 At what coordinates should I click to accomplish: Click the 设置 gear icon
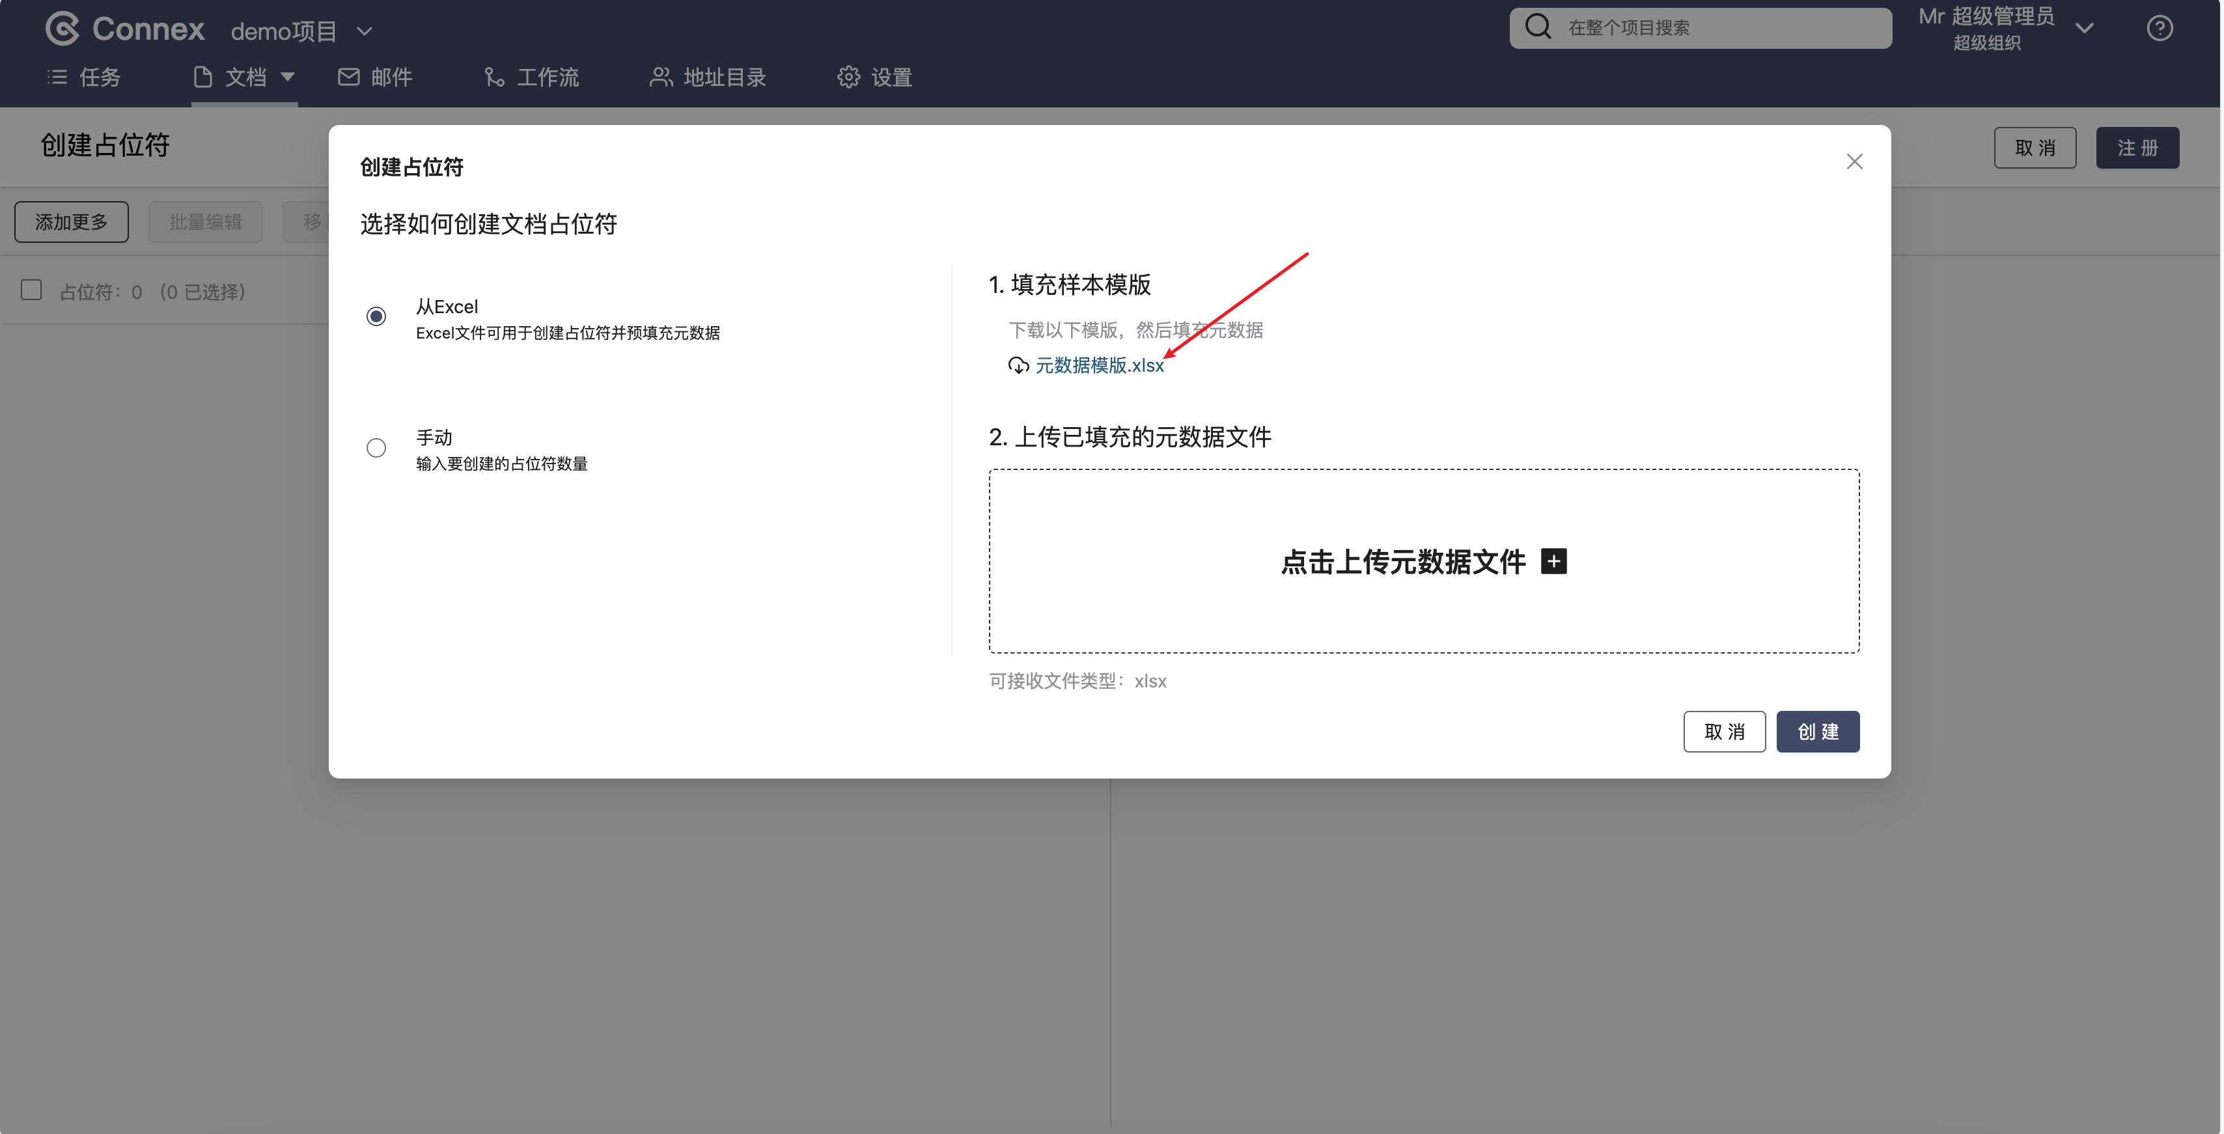(849, 77)
